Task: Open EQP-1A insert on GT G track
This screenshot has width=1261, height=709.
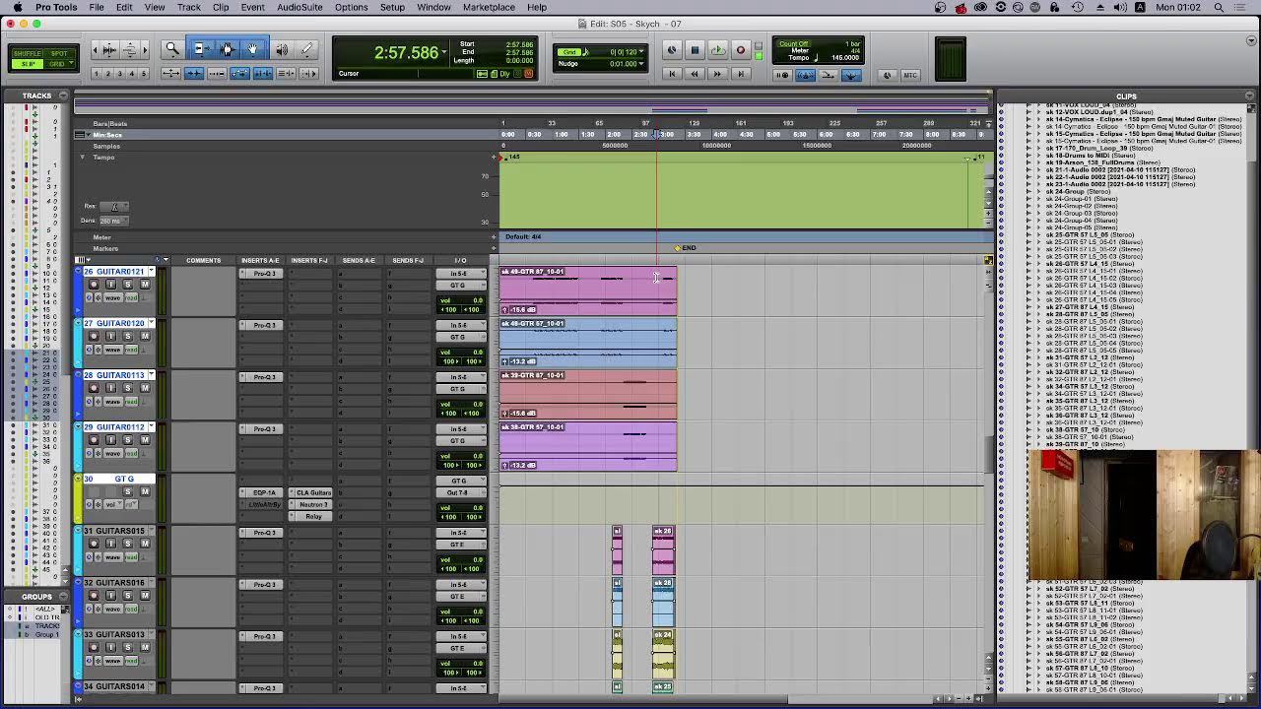Action: click(x=262, y=492)
